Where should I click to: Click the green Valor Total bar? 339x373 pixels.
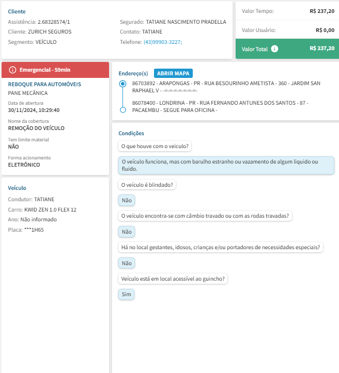tap(287, 49)
